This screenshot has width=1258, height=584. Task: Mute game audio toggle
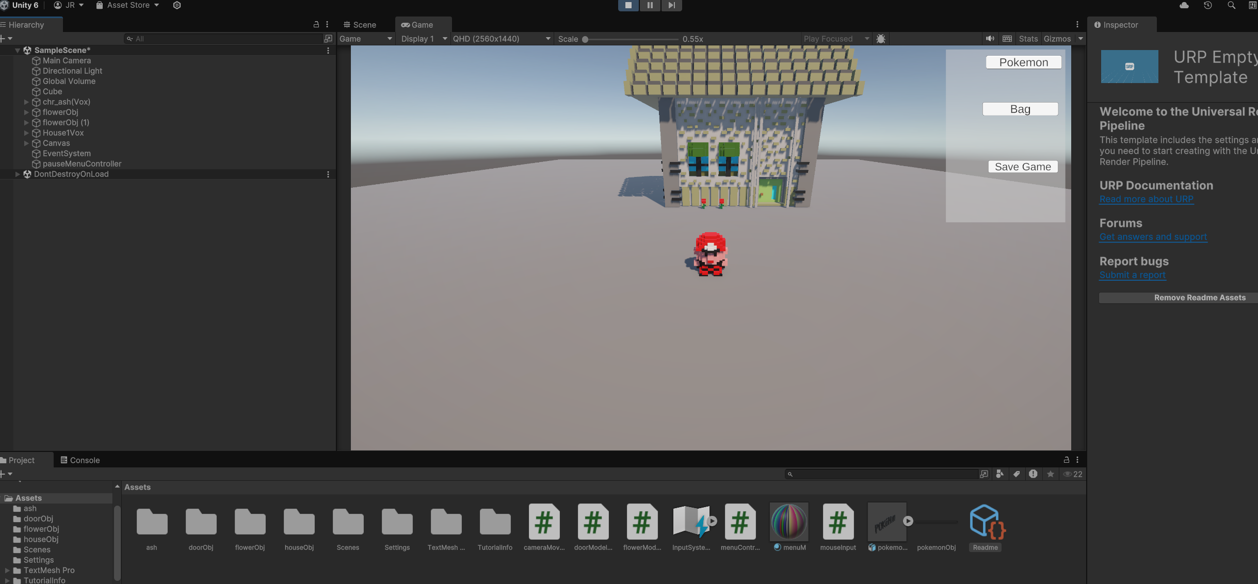click(x=990, y=39)
